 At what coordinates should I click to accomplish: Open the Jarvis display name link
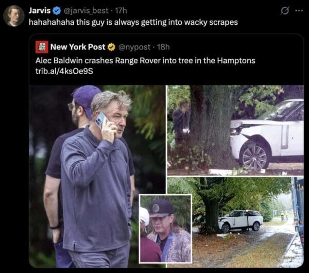pos(40,11)
